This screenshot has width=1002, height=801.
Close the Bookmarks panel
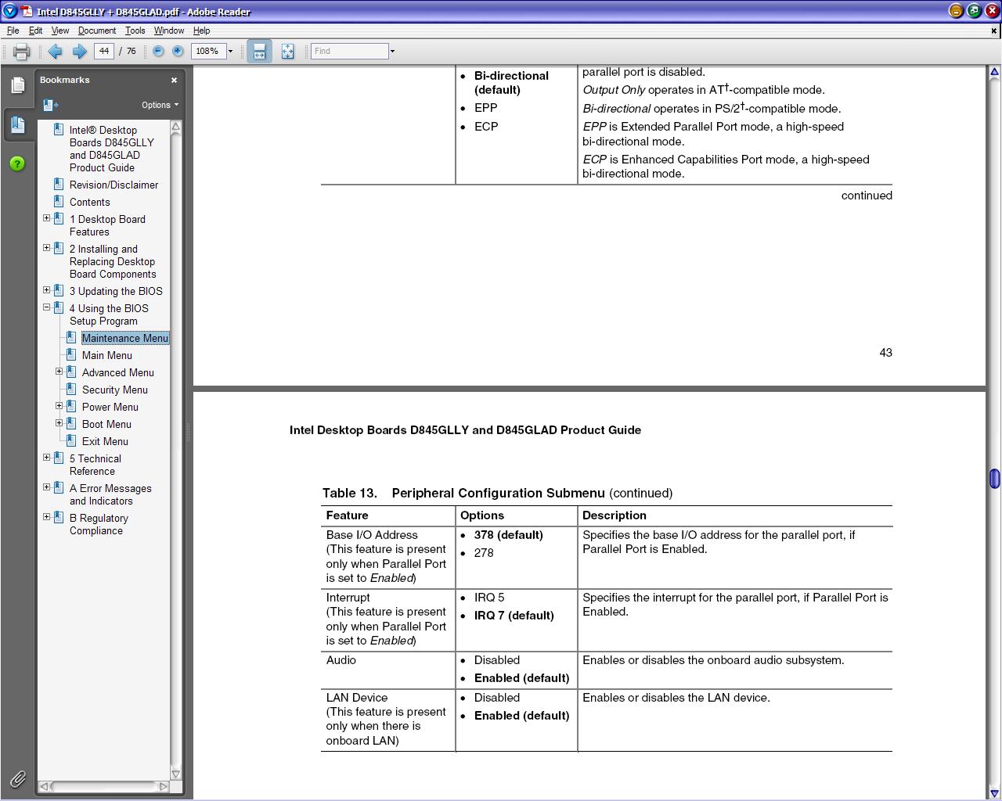(174, 80)
